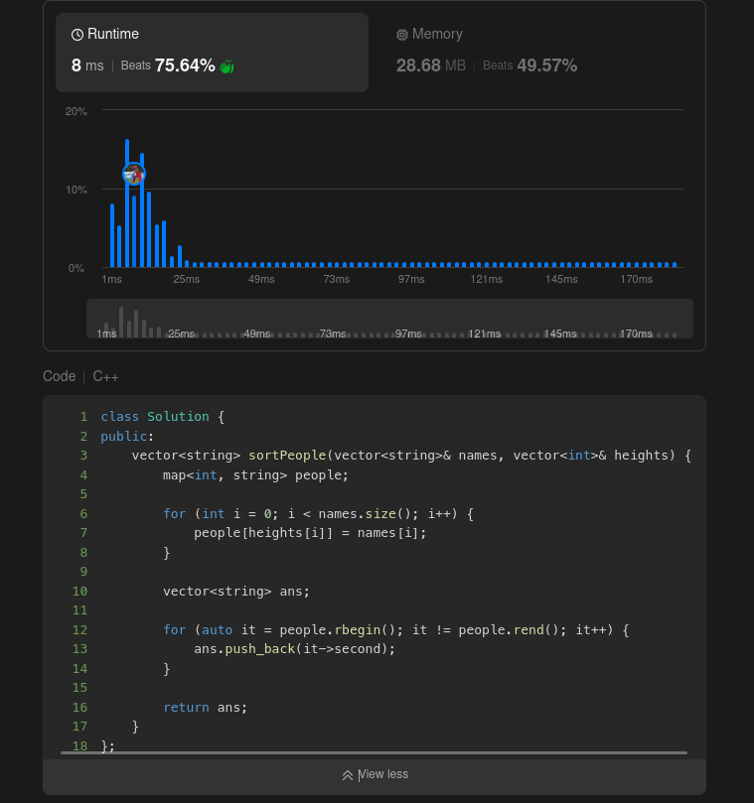Click 'rbegin' in the line 12 loop
The height and width of the screenshot is (803, 754).
tap(358, 630)
